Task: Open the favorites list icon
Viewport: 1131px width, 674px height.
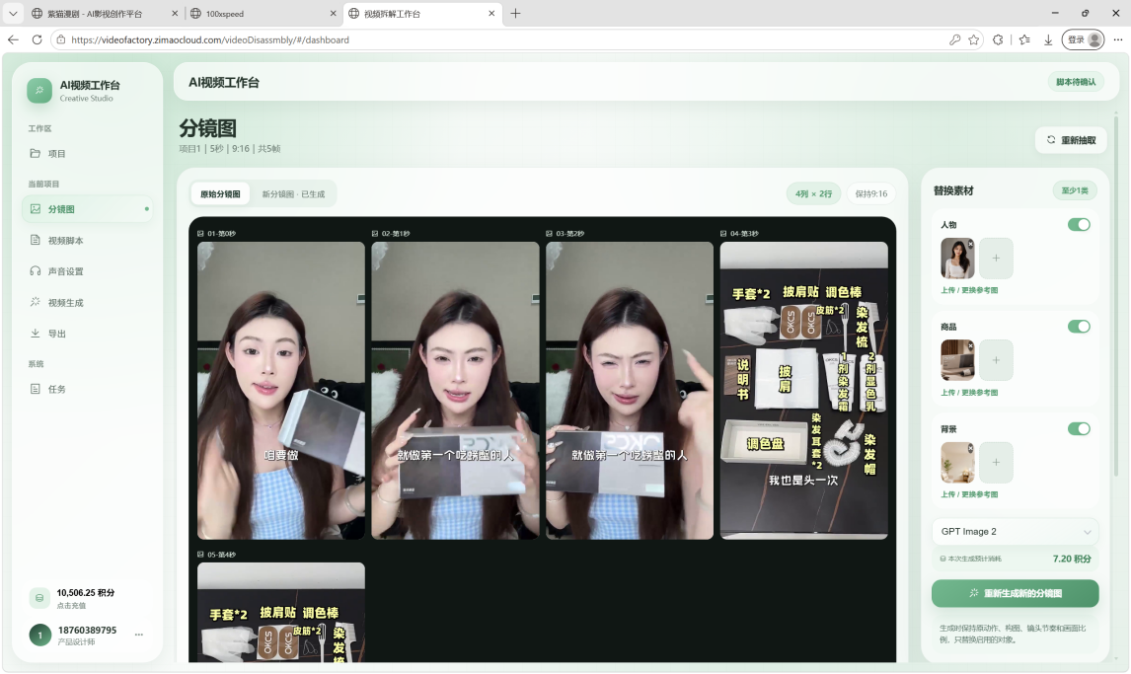Action: (1024, 39)
